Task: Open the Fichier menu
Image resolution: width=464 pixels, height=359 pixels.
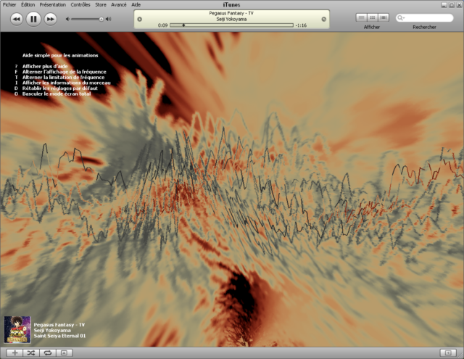Action: [x=9, y=4]
